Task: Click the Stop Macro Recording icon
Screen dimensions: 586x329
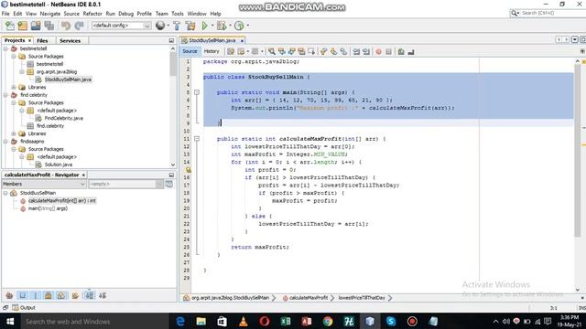Action: pyautogui.click(x=388, y=51)
